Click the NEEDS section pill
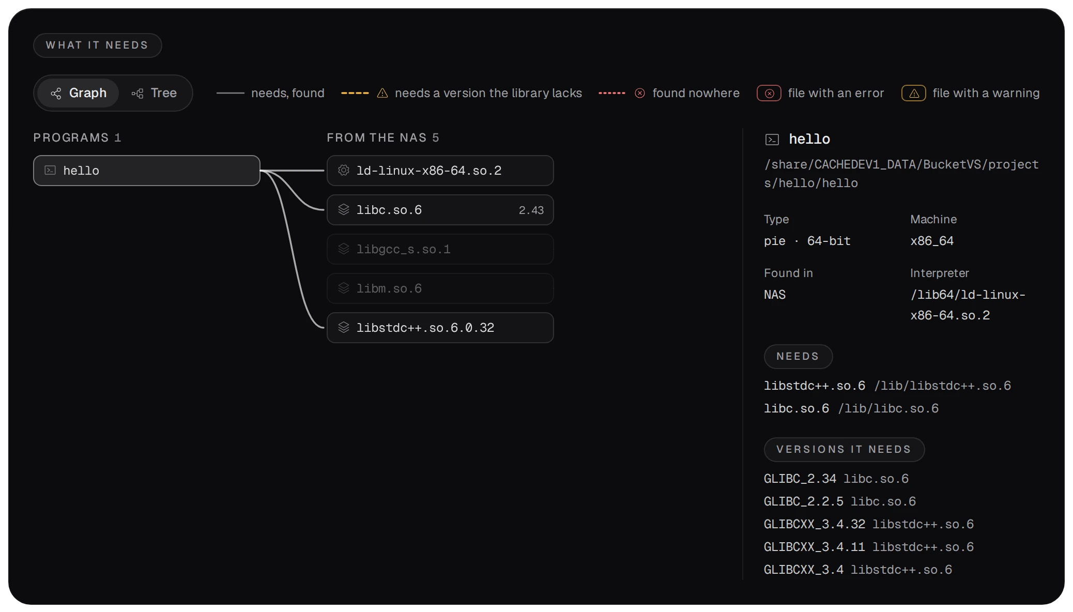The image size is (1073, 612). (x=798, y=357)
